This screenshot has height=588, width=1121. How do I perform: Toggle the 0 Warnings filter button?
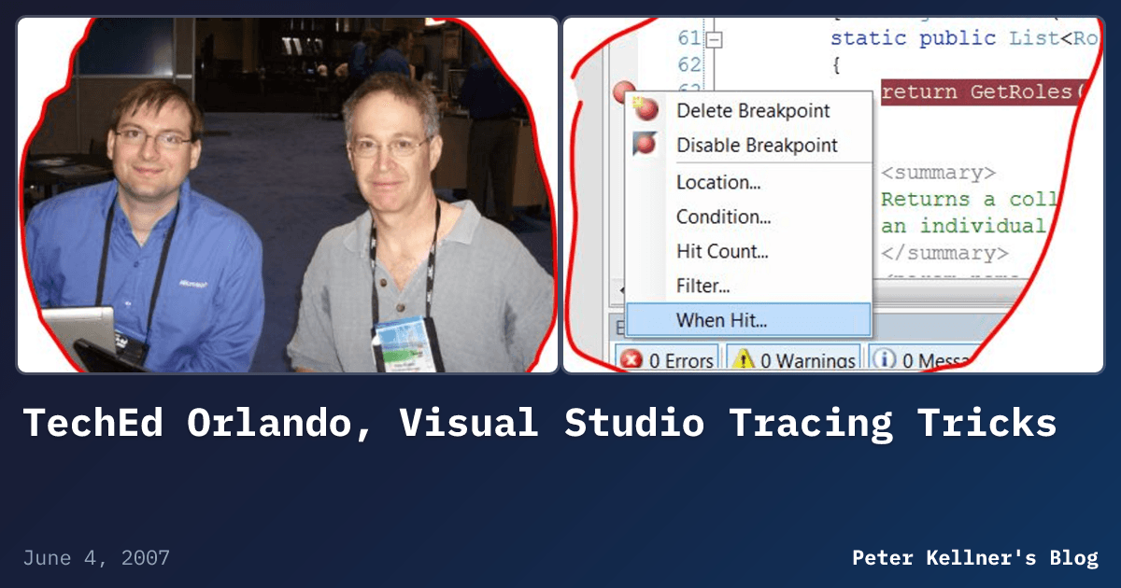click(x=794, y=359)
